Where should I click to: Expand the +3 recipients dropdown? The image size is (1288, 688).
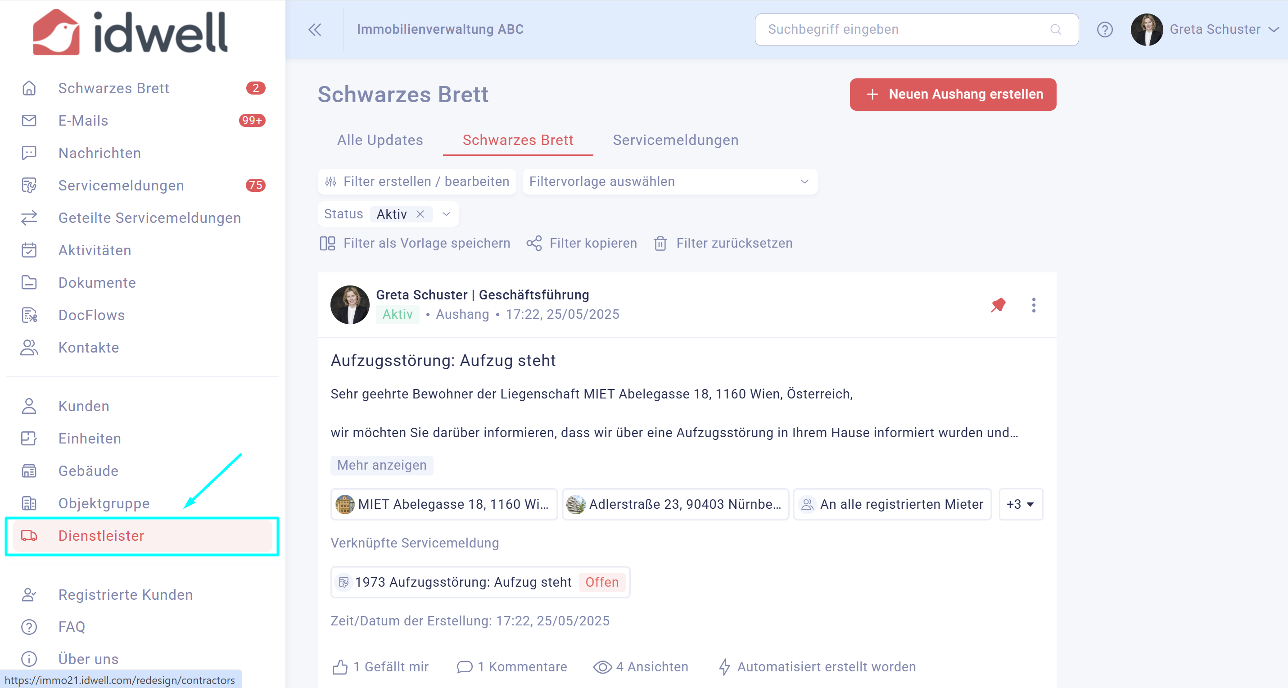[x=1021, y=504]
